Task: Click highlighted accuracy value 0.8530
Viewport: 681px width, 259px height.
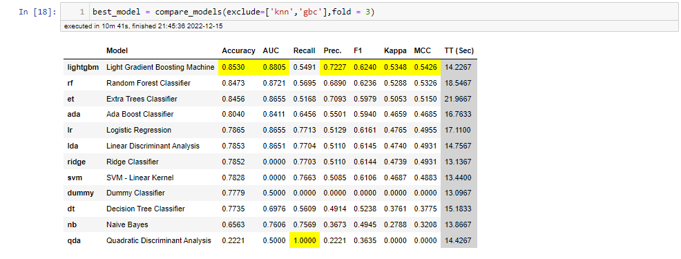Action: (x=233, y=68)
